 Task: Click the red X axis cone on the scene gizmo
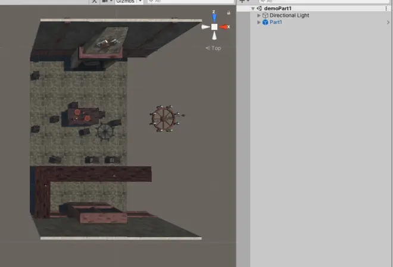223,27
